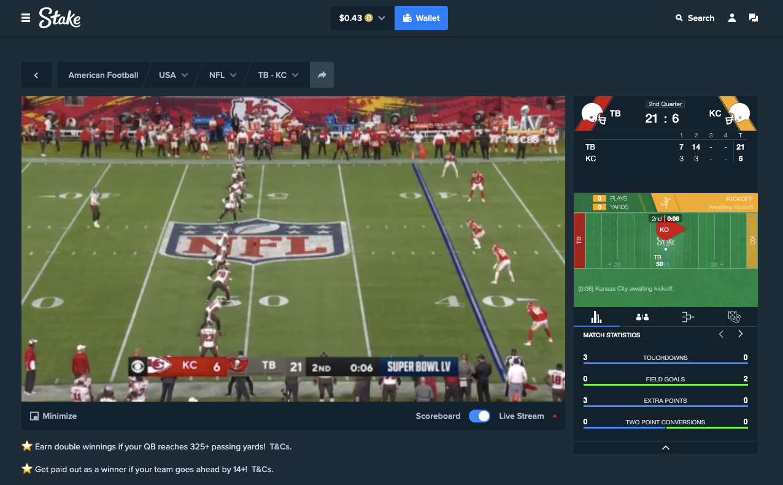Image resolution: width=783 pixels, height=485 pixels.
Task: Click the TWO POINT CONVERSIONS stat row
Action: [666, 423]
